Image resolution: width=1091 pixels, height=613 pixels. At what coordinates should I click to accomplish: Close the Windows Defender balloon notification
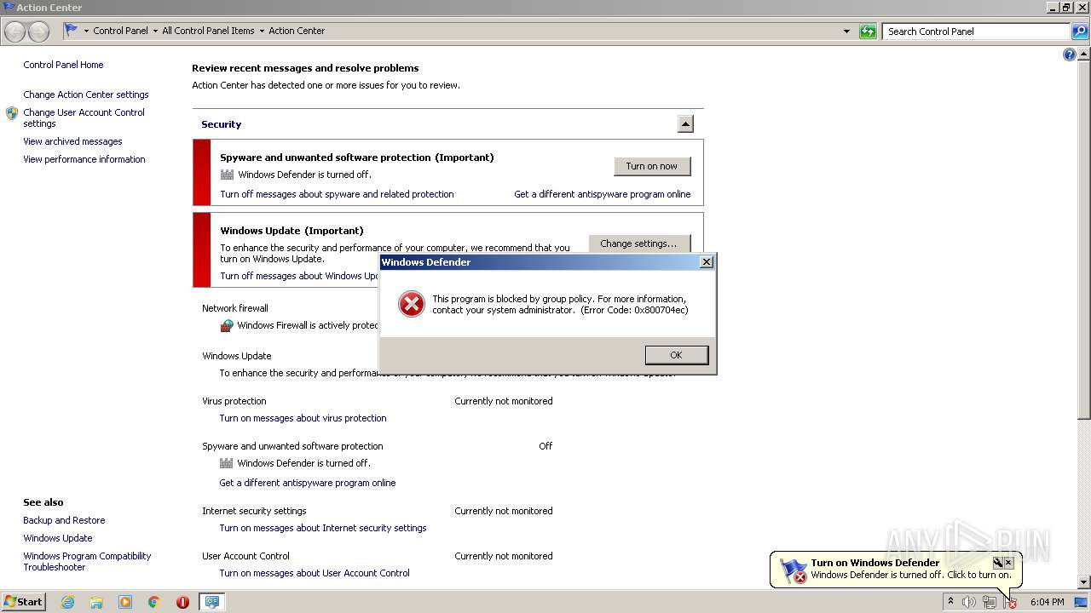(x=1008, y=563)
